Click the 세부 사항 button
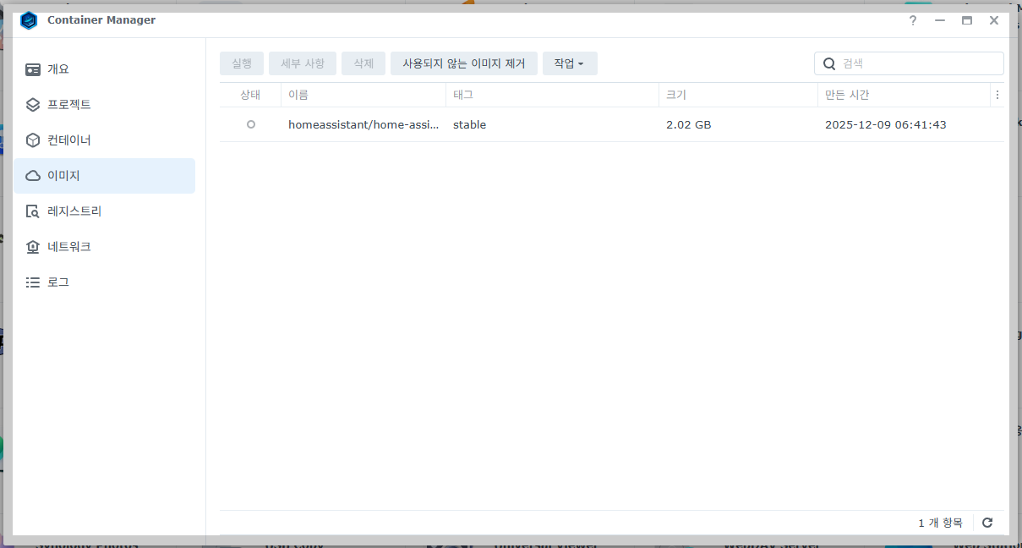1022x548 pixels. coord(303,63)
